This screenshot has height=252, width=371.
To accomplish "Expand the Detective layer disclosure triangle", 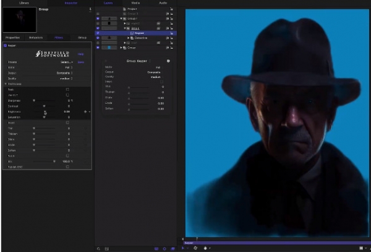I will click(x=129, y=38).
